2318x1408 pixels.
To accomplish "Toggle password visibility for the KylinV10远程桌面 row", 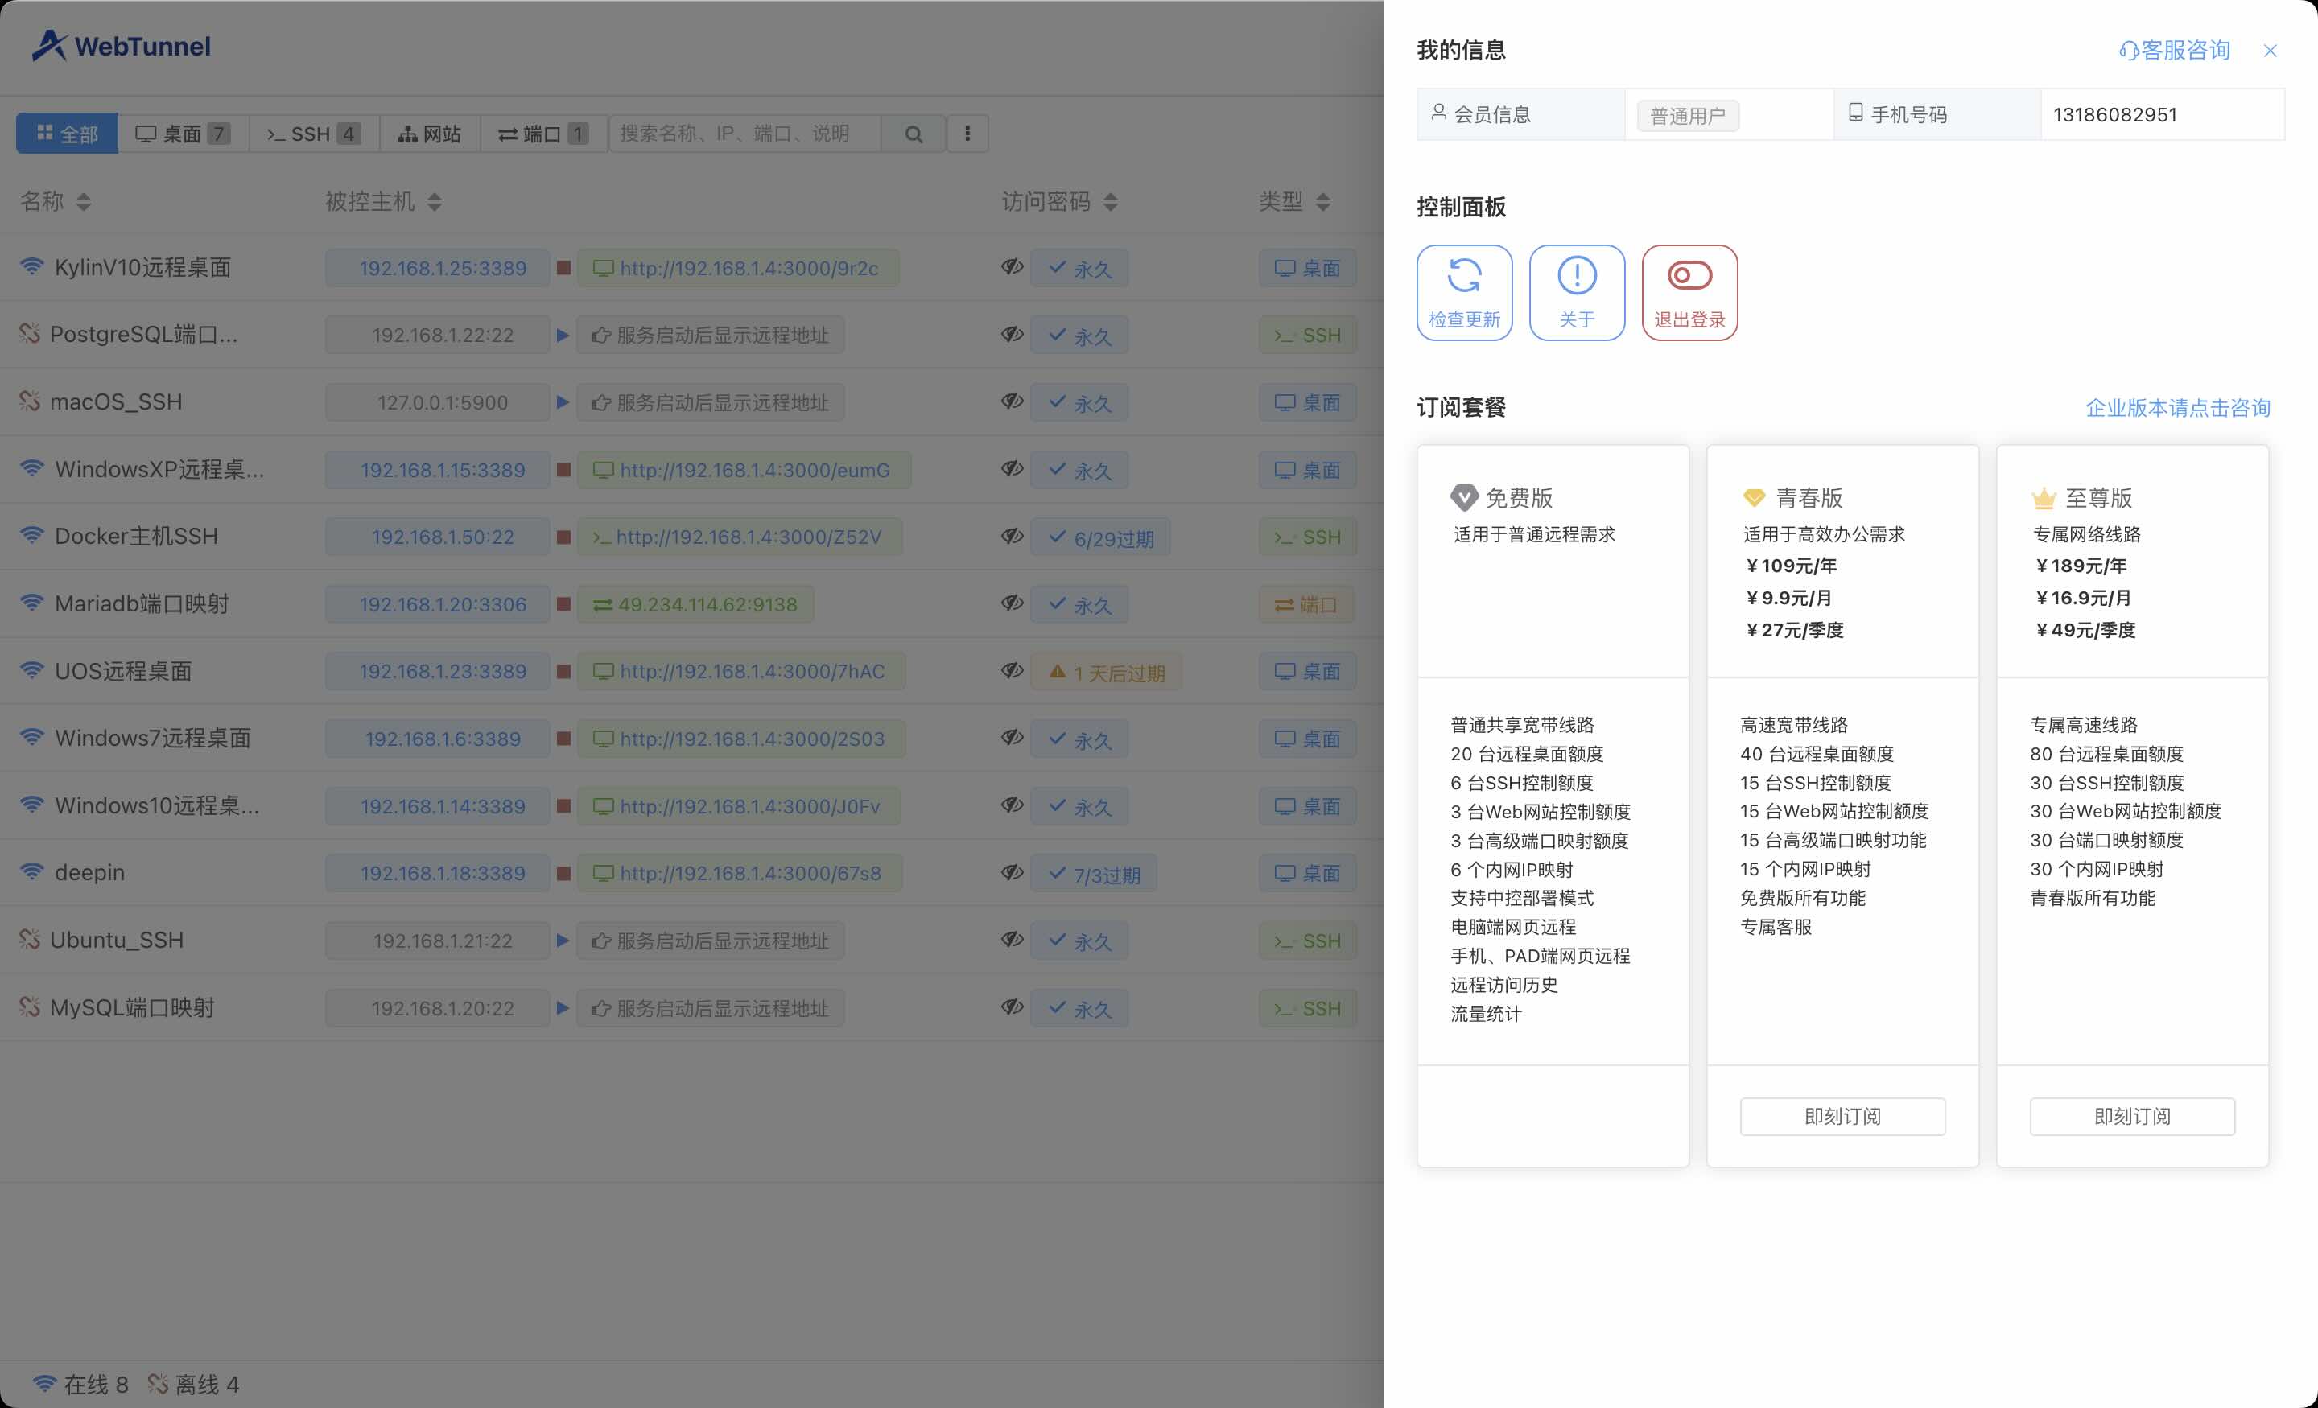I will pyautogui.click(x=1013, y=267).
